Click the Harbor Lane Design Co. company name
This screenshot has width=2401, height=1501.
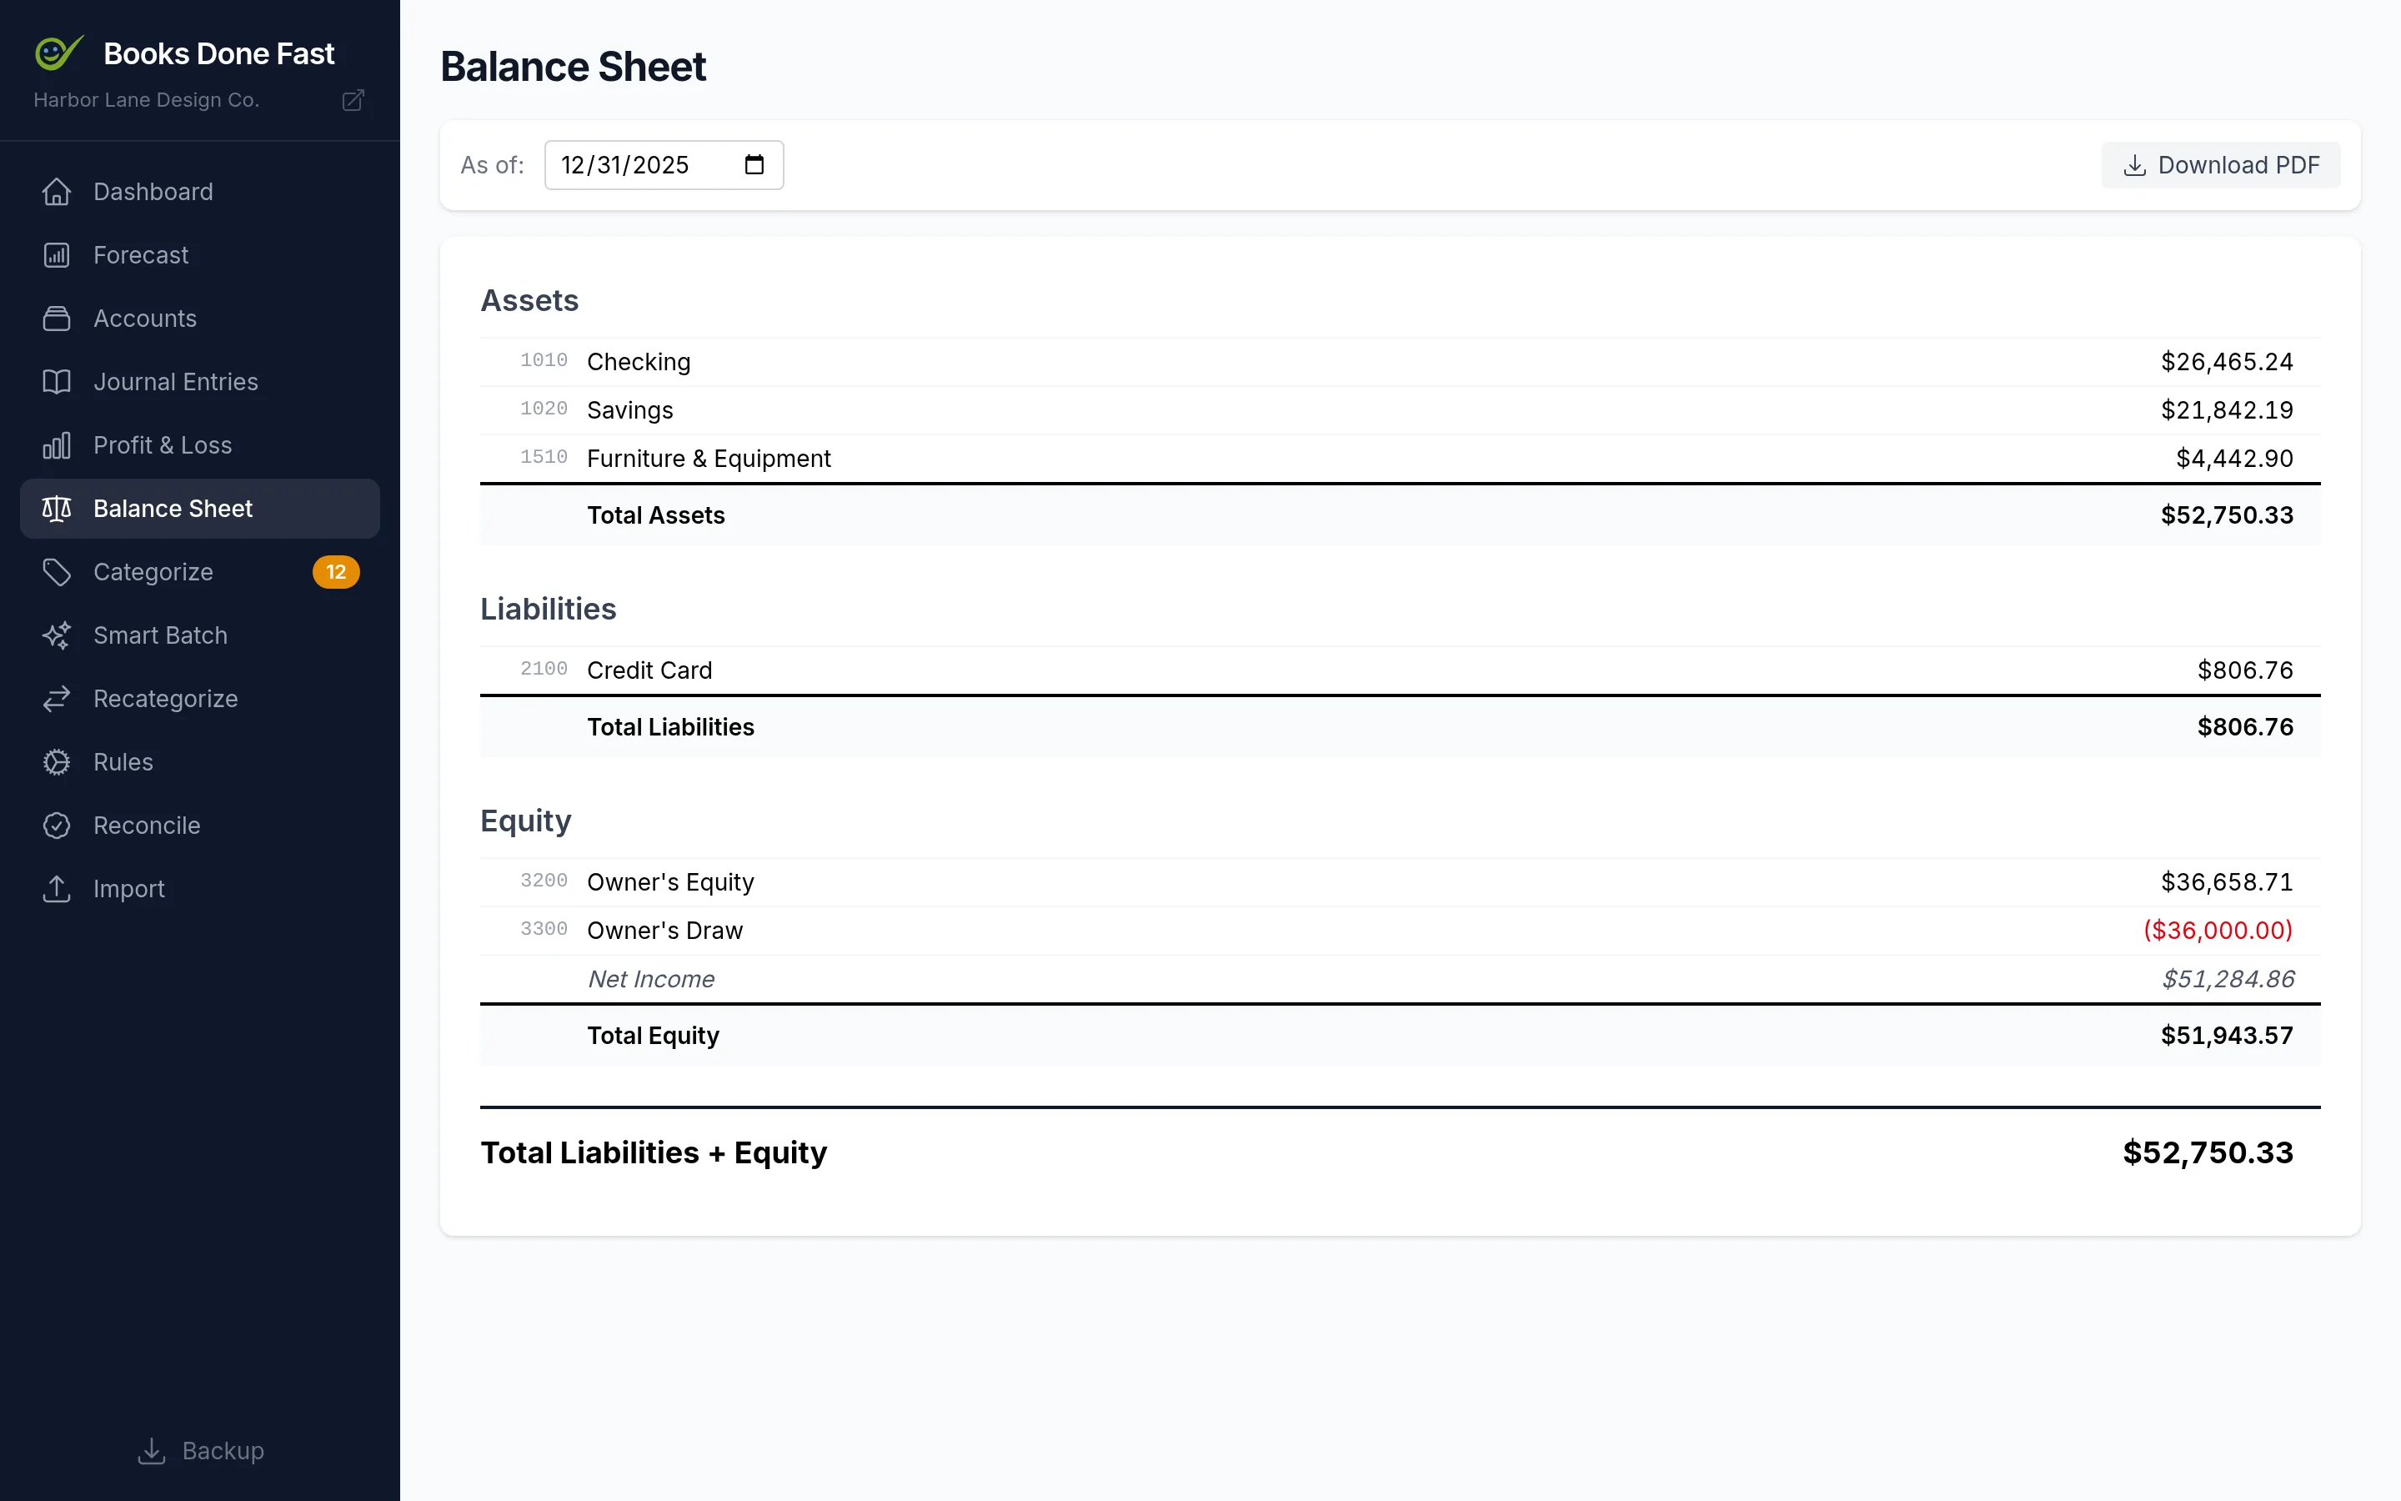click(x=147, y=100)
